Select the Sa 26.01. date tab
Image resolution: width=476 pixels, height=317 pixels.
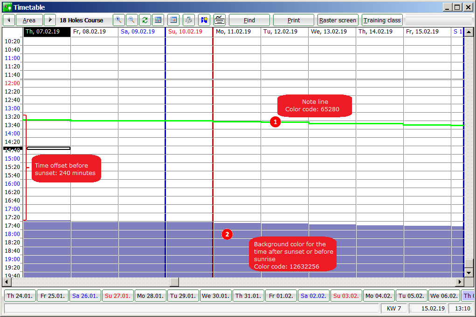coord(85,296)
